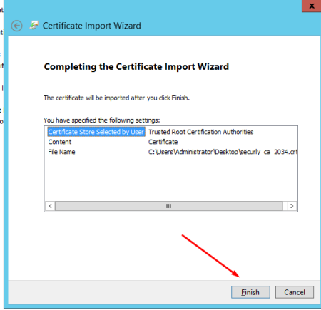Click the Completing the Certificate Import Wizard heading

[136, 67]
